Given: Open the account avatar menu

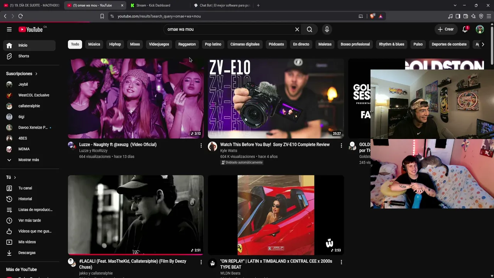Looking at the screenshot, I should click(480, 29).
